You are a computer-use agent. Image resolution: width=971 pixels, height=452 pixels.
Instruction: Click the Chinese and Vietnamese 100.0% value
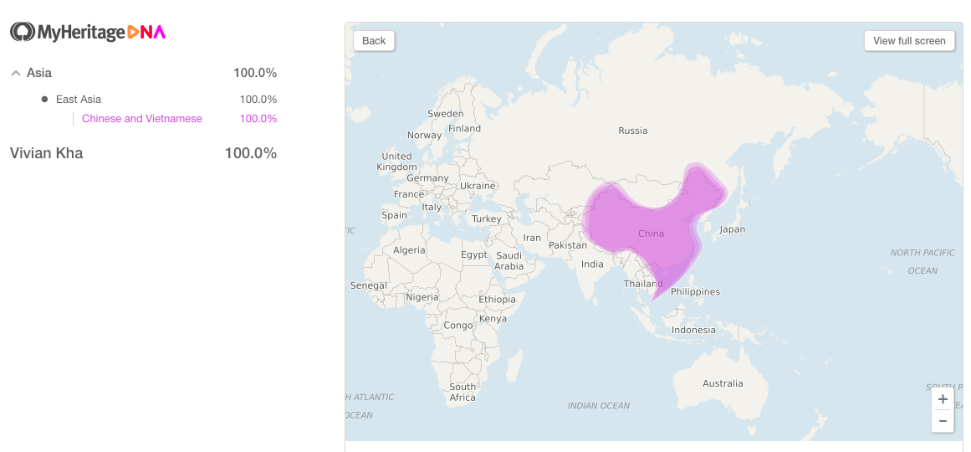coord(258,118)
